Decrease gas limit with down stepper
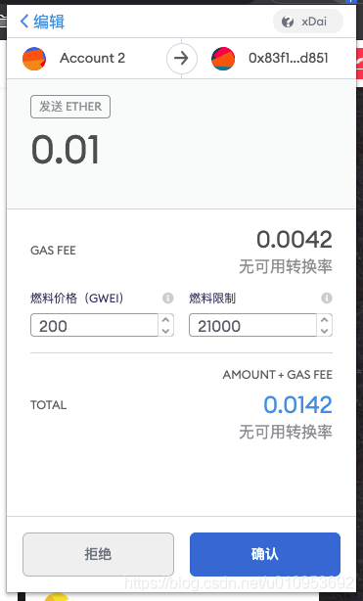This screenshot has height=601, width=363. (x=324, y=331)
